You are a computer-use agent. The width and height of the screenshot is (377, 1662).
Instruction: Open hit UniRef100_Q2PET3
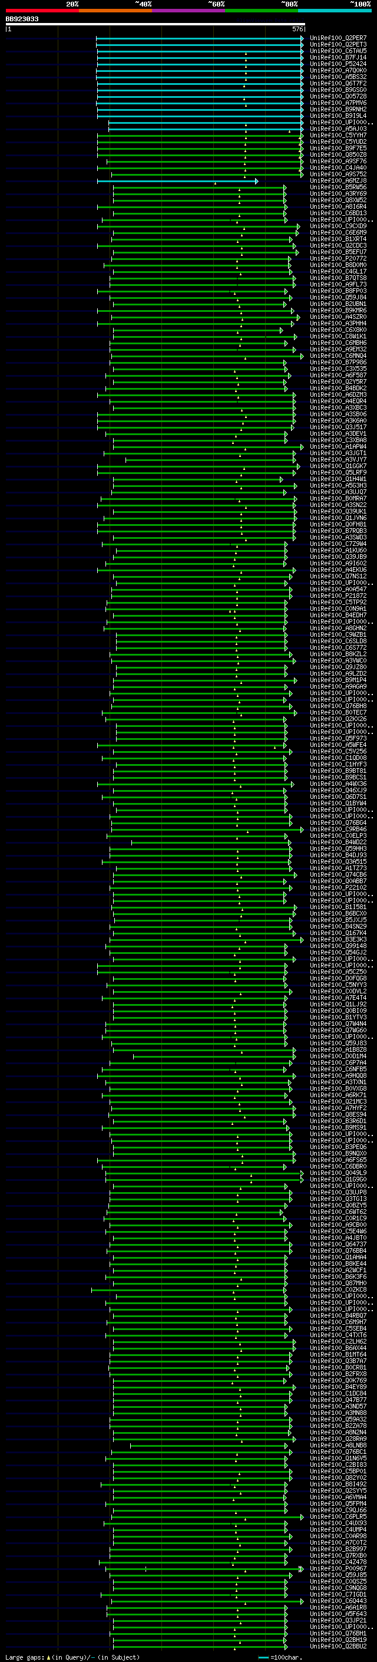[338, 45]
